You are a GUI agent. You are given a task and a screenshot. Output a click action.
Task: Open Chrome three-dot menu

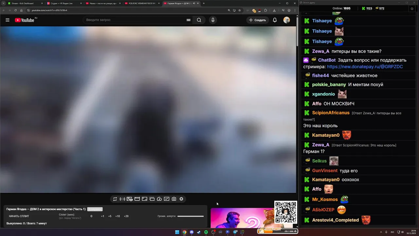pyautogui.click(x=295, y=10)
